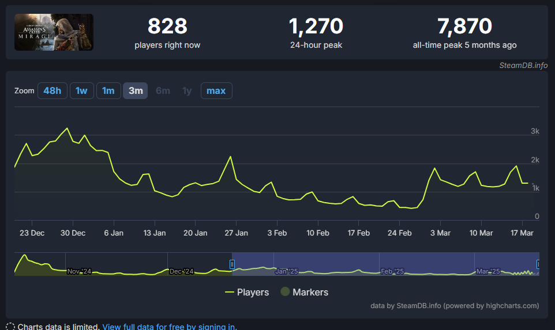
Task: Select the 3m zoom range
Action: (136, 91)
